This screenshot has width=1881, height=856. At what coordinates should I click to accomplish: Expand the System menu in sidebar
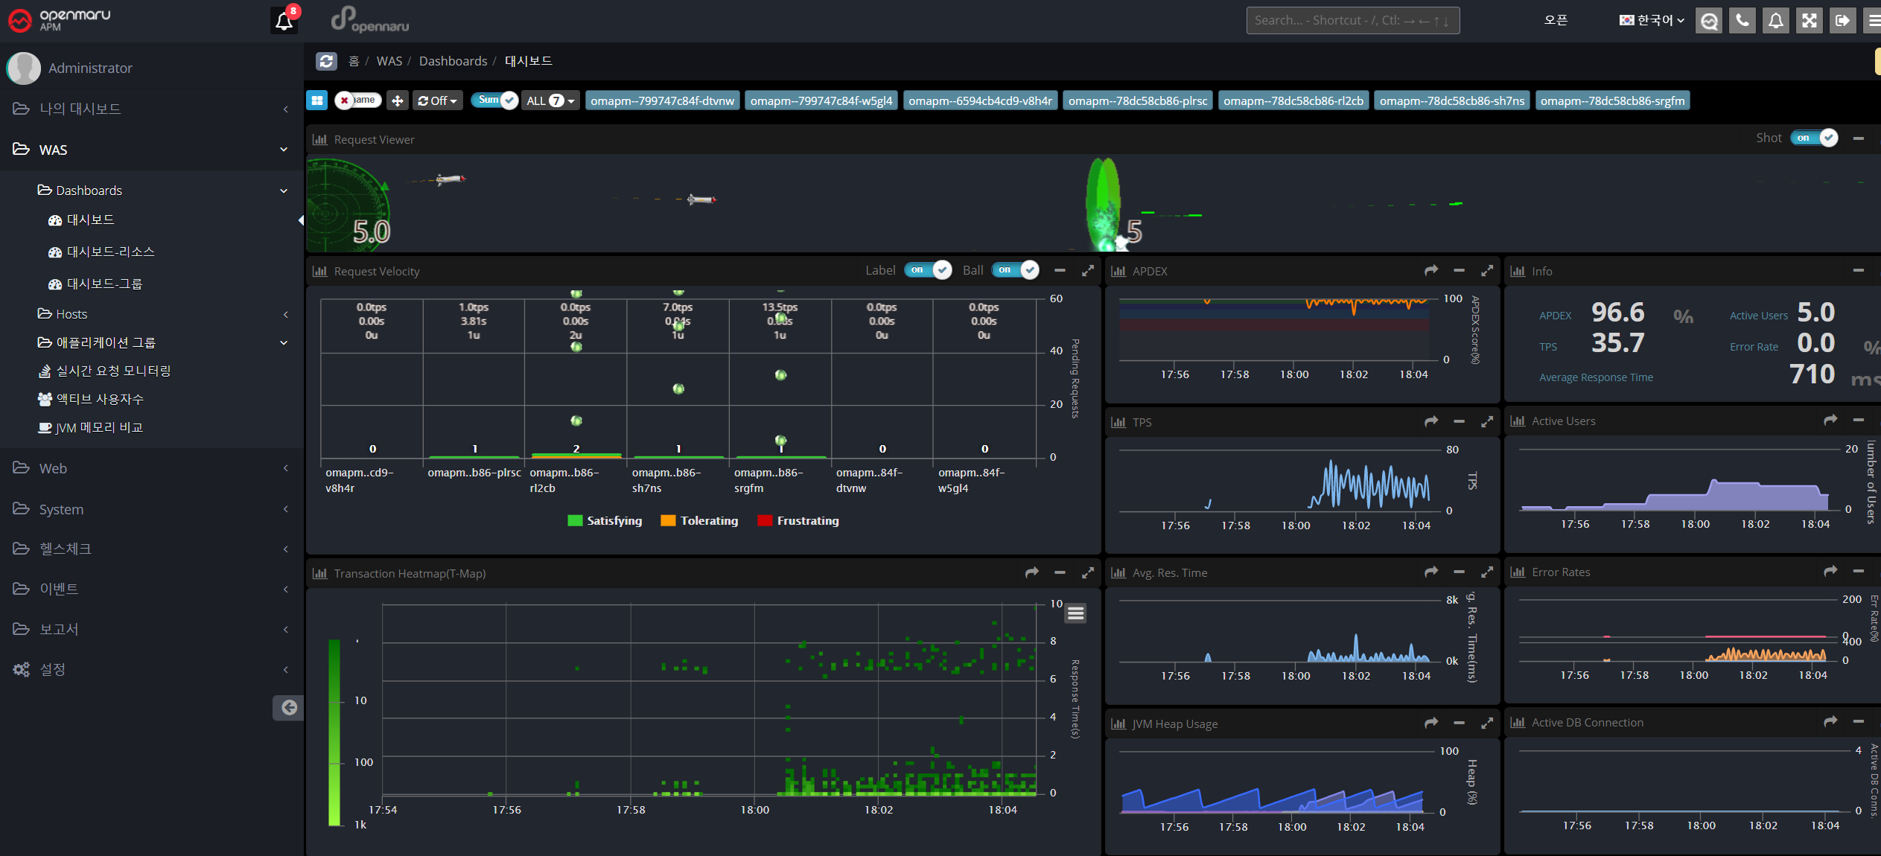coord(61,509)
